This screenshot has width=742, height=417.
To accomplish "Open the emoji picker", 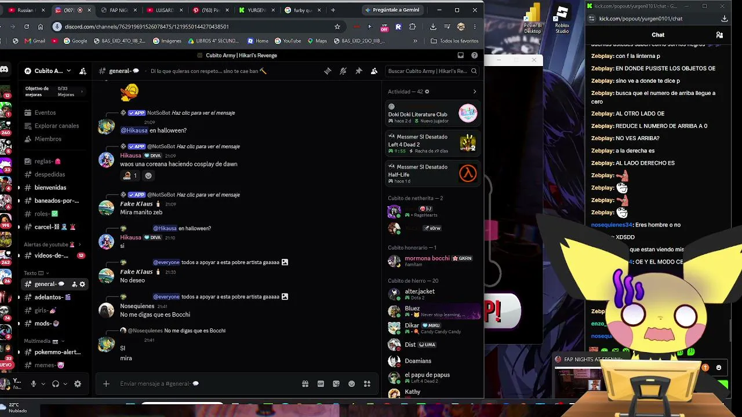I will click(351, 383).
